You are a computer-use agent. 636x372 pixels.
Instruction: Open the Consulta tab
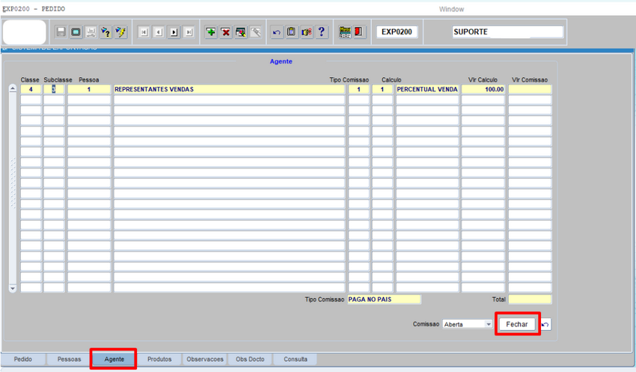(x=295, y=359)
